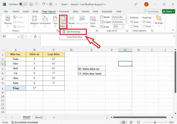Switch to the Formulas tab
This screenshot has height=124, width=177.
(64, 11)
